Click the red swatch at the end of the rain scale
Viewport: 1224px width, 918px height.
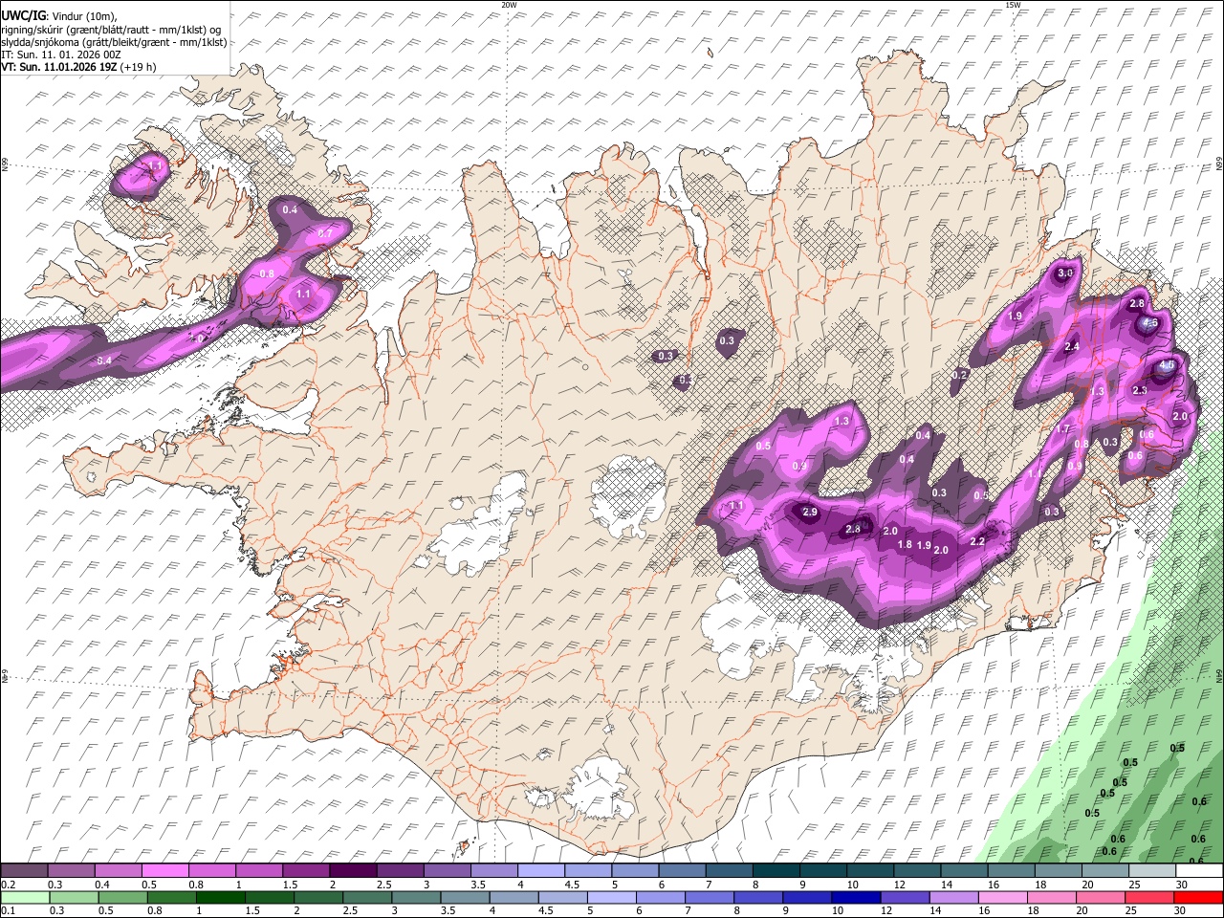click(x=1200, y=898)
